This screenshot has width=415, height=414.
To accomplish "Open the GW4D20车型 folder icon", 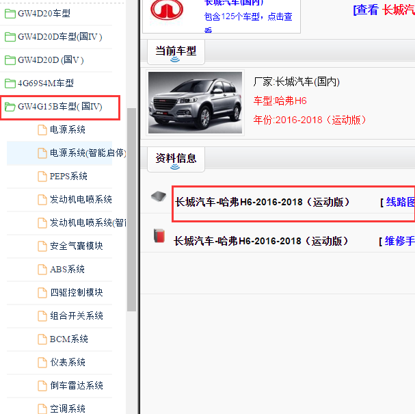I will [x=10, y=14].
